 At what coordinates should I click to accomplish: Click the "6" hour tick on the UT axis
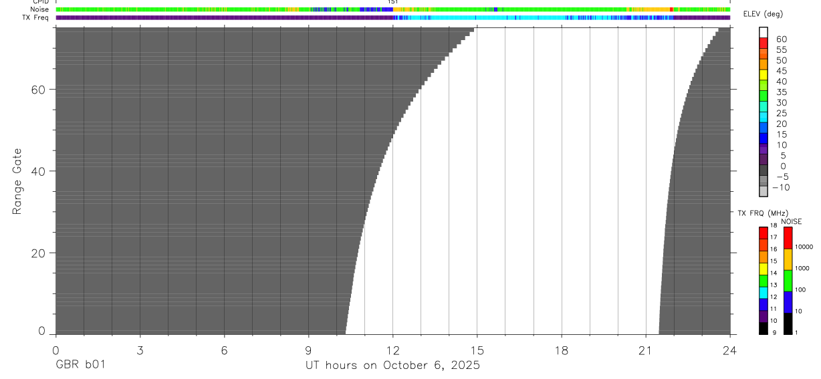point(224,350)
